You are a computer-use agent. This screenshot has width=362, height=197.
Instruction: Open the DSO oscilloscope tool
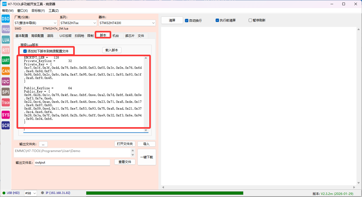pyautogui.click(x=6, y=19)
